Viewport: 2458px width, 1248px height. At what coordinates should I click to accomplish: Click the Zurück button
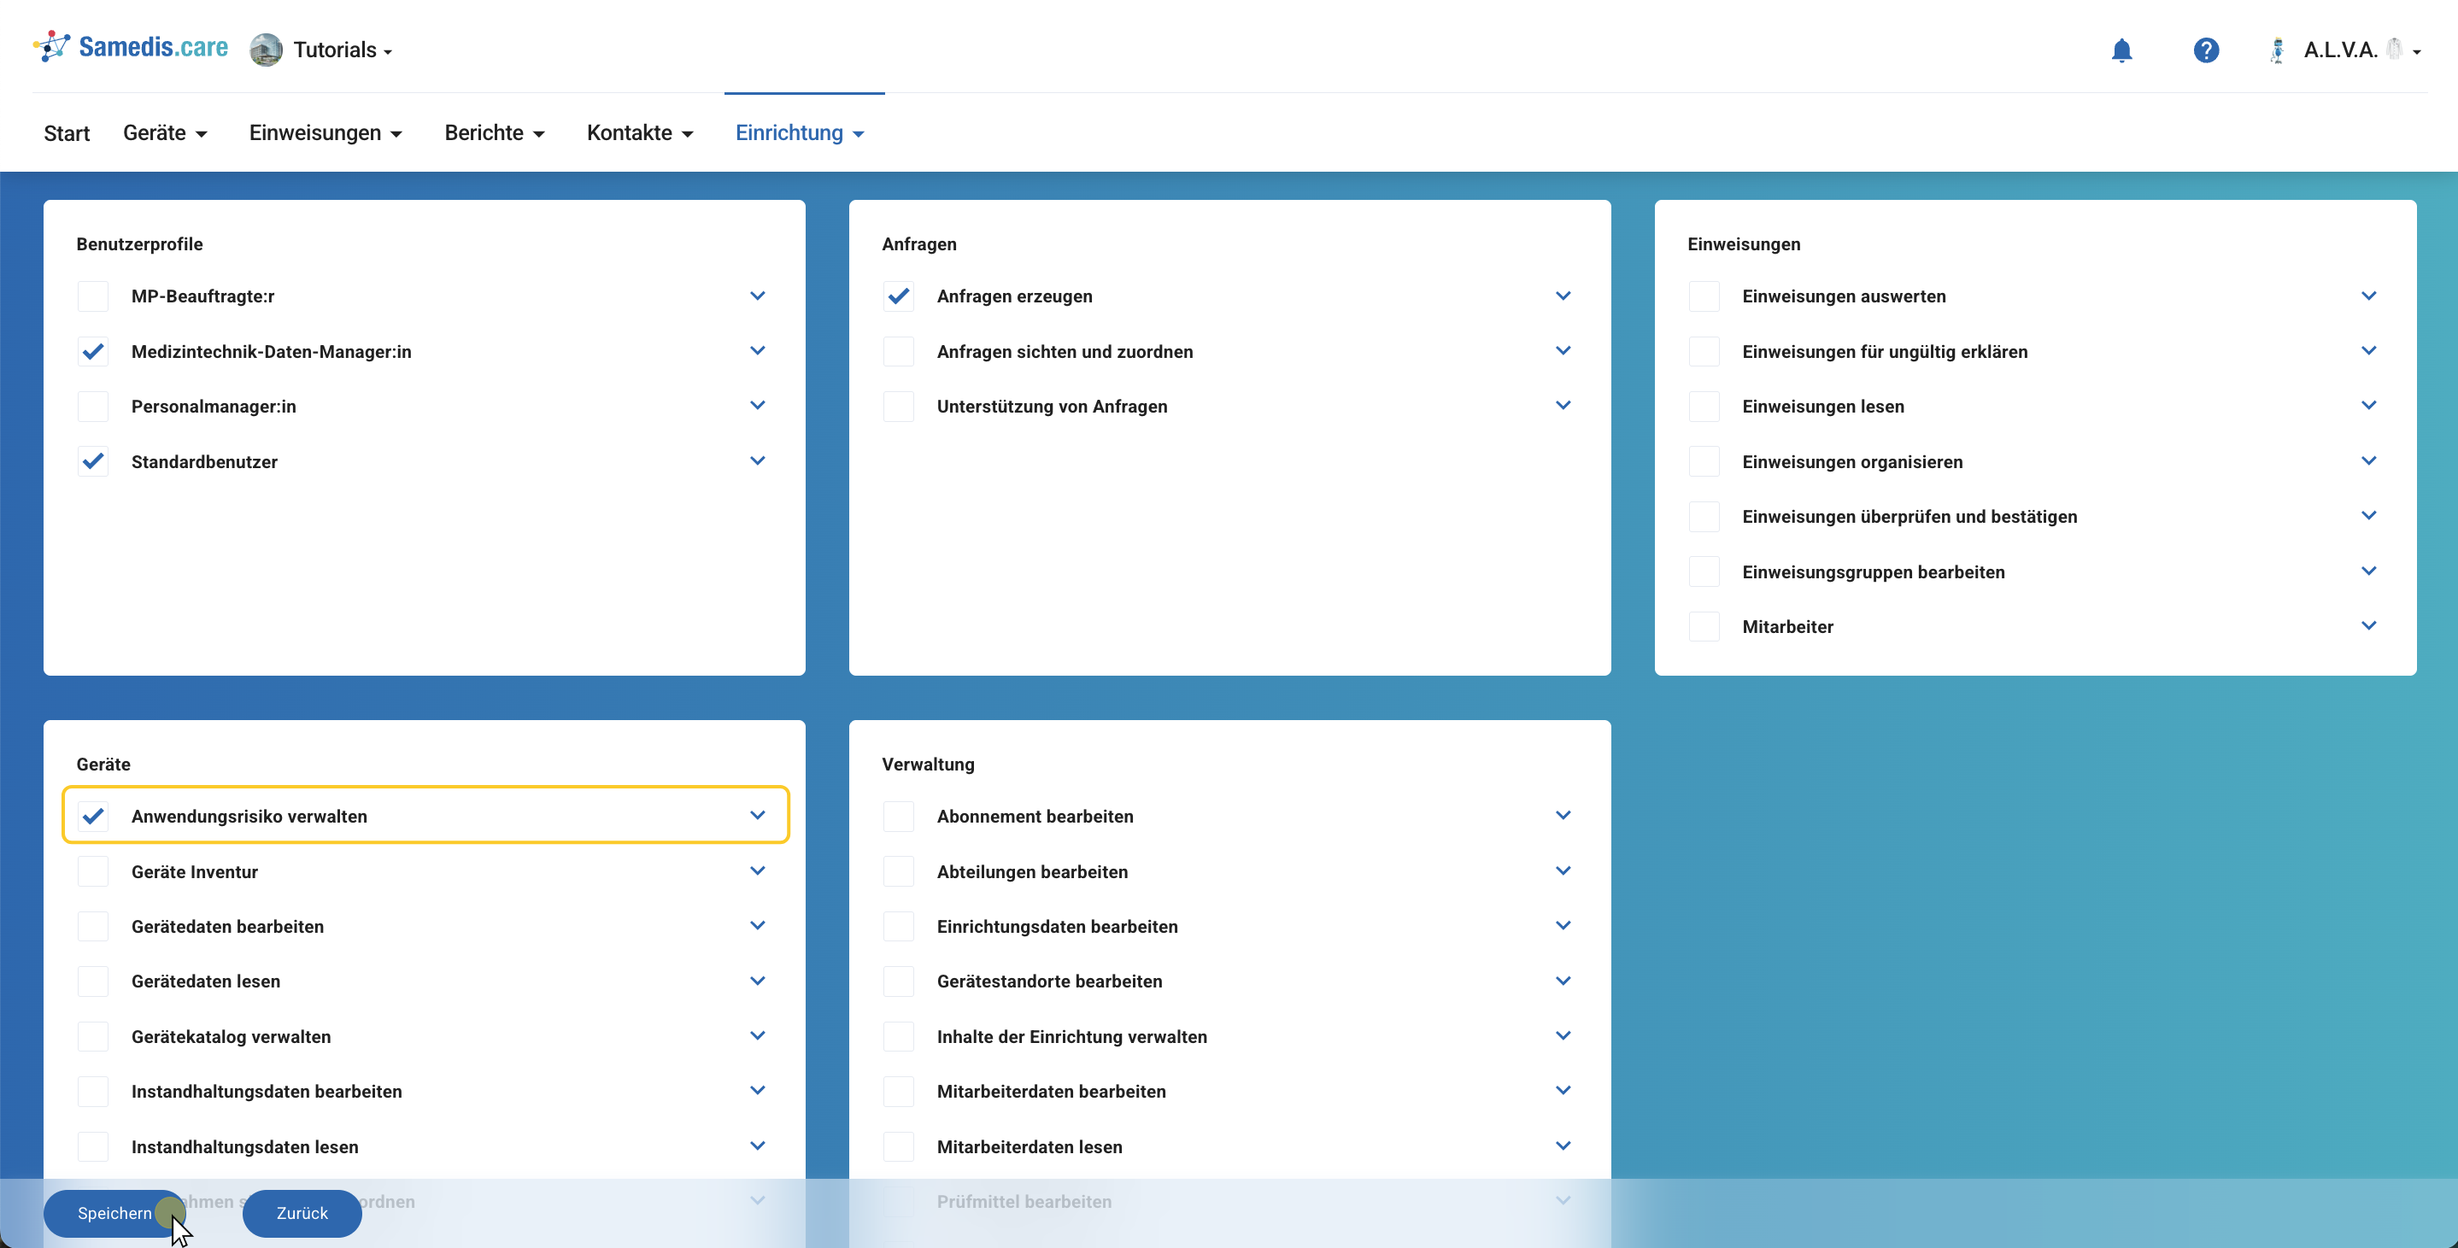302,1213
